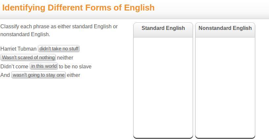Click the word "And" starting the last line
Screen dimensions: 269x140
pos(5,75)
